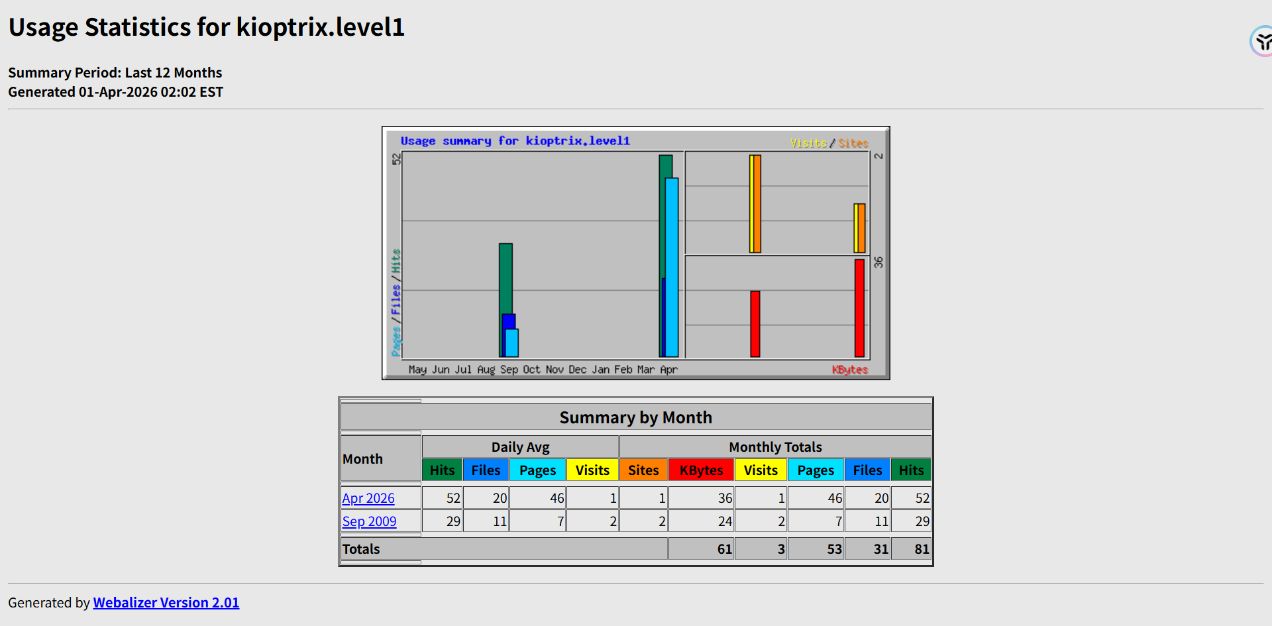Select the red KBytes column header
The image size is (1272, 626).
pyautogui.click(x=701, y=470)
